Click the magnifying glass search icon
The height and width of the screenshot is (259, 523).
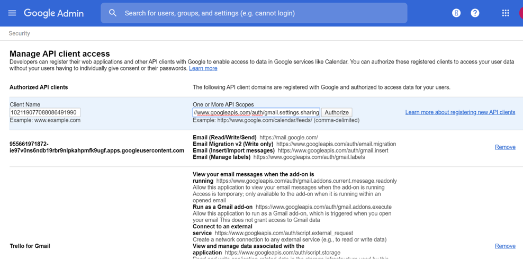coord(113,13)
